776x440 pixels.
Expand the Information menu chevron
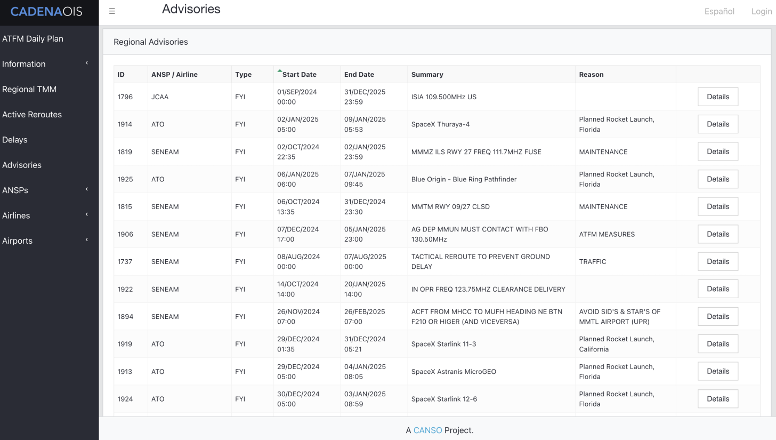pos(86,64)
